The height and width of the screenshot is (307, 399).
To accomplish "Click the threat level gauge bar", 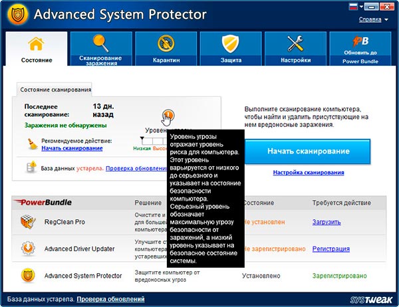I will tap(154, 141).
